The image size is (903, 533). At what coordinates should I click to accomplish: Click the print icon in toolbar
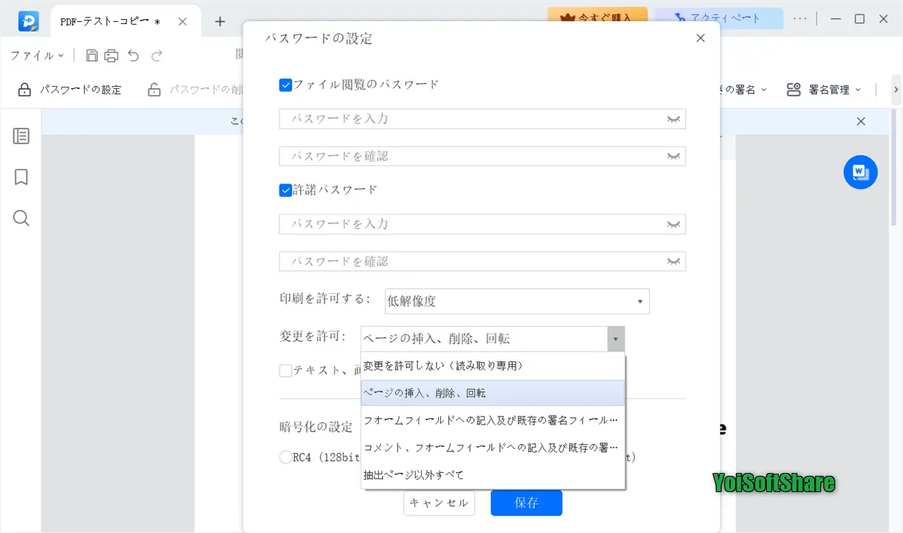point(111,55)
